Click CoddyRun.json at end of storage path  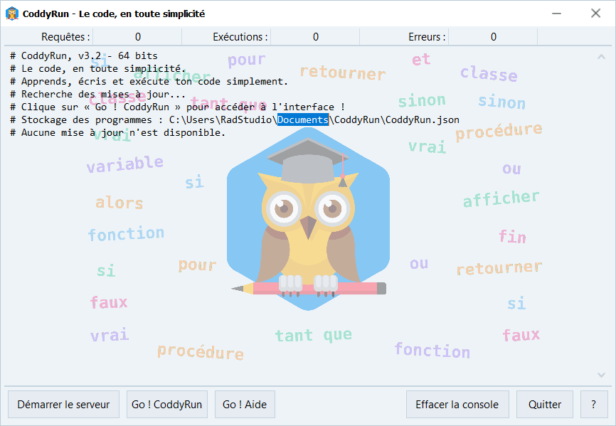click(x=423, y=119)
